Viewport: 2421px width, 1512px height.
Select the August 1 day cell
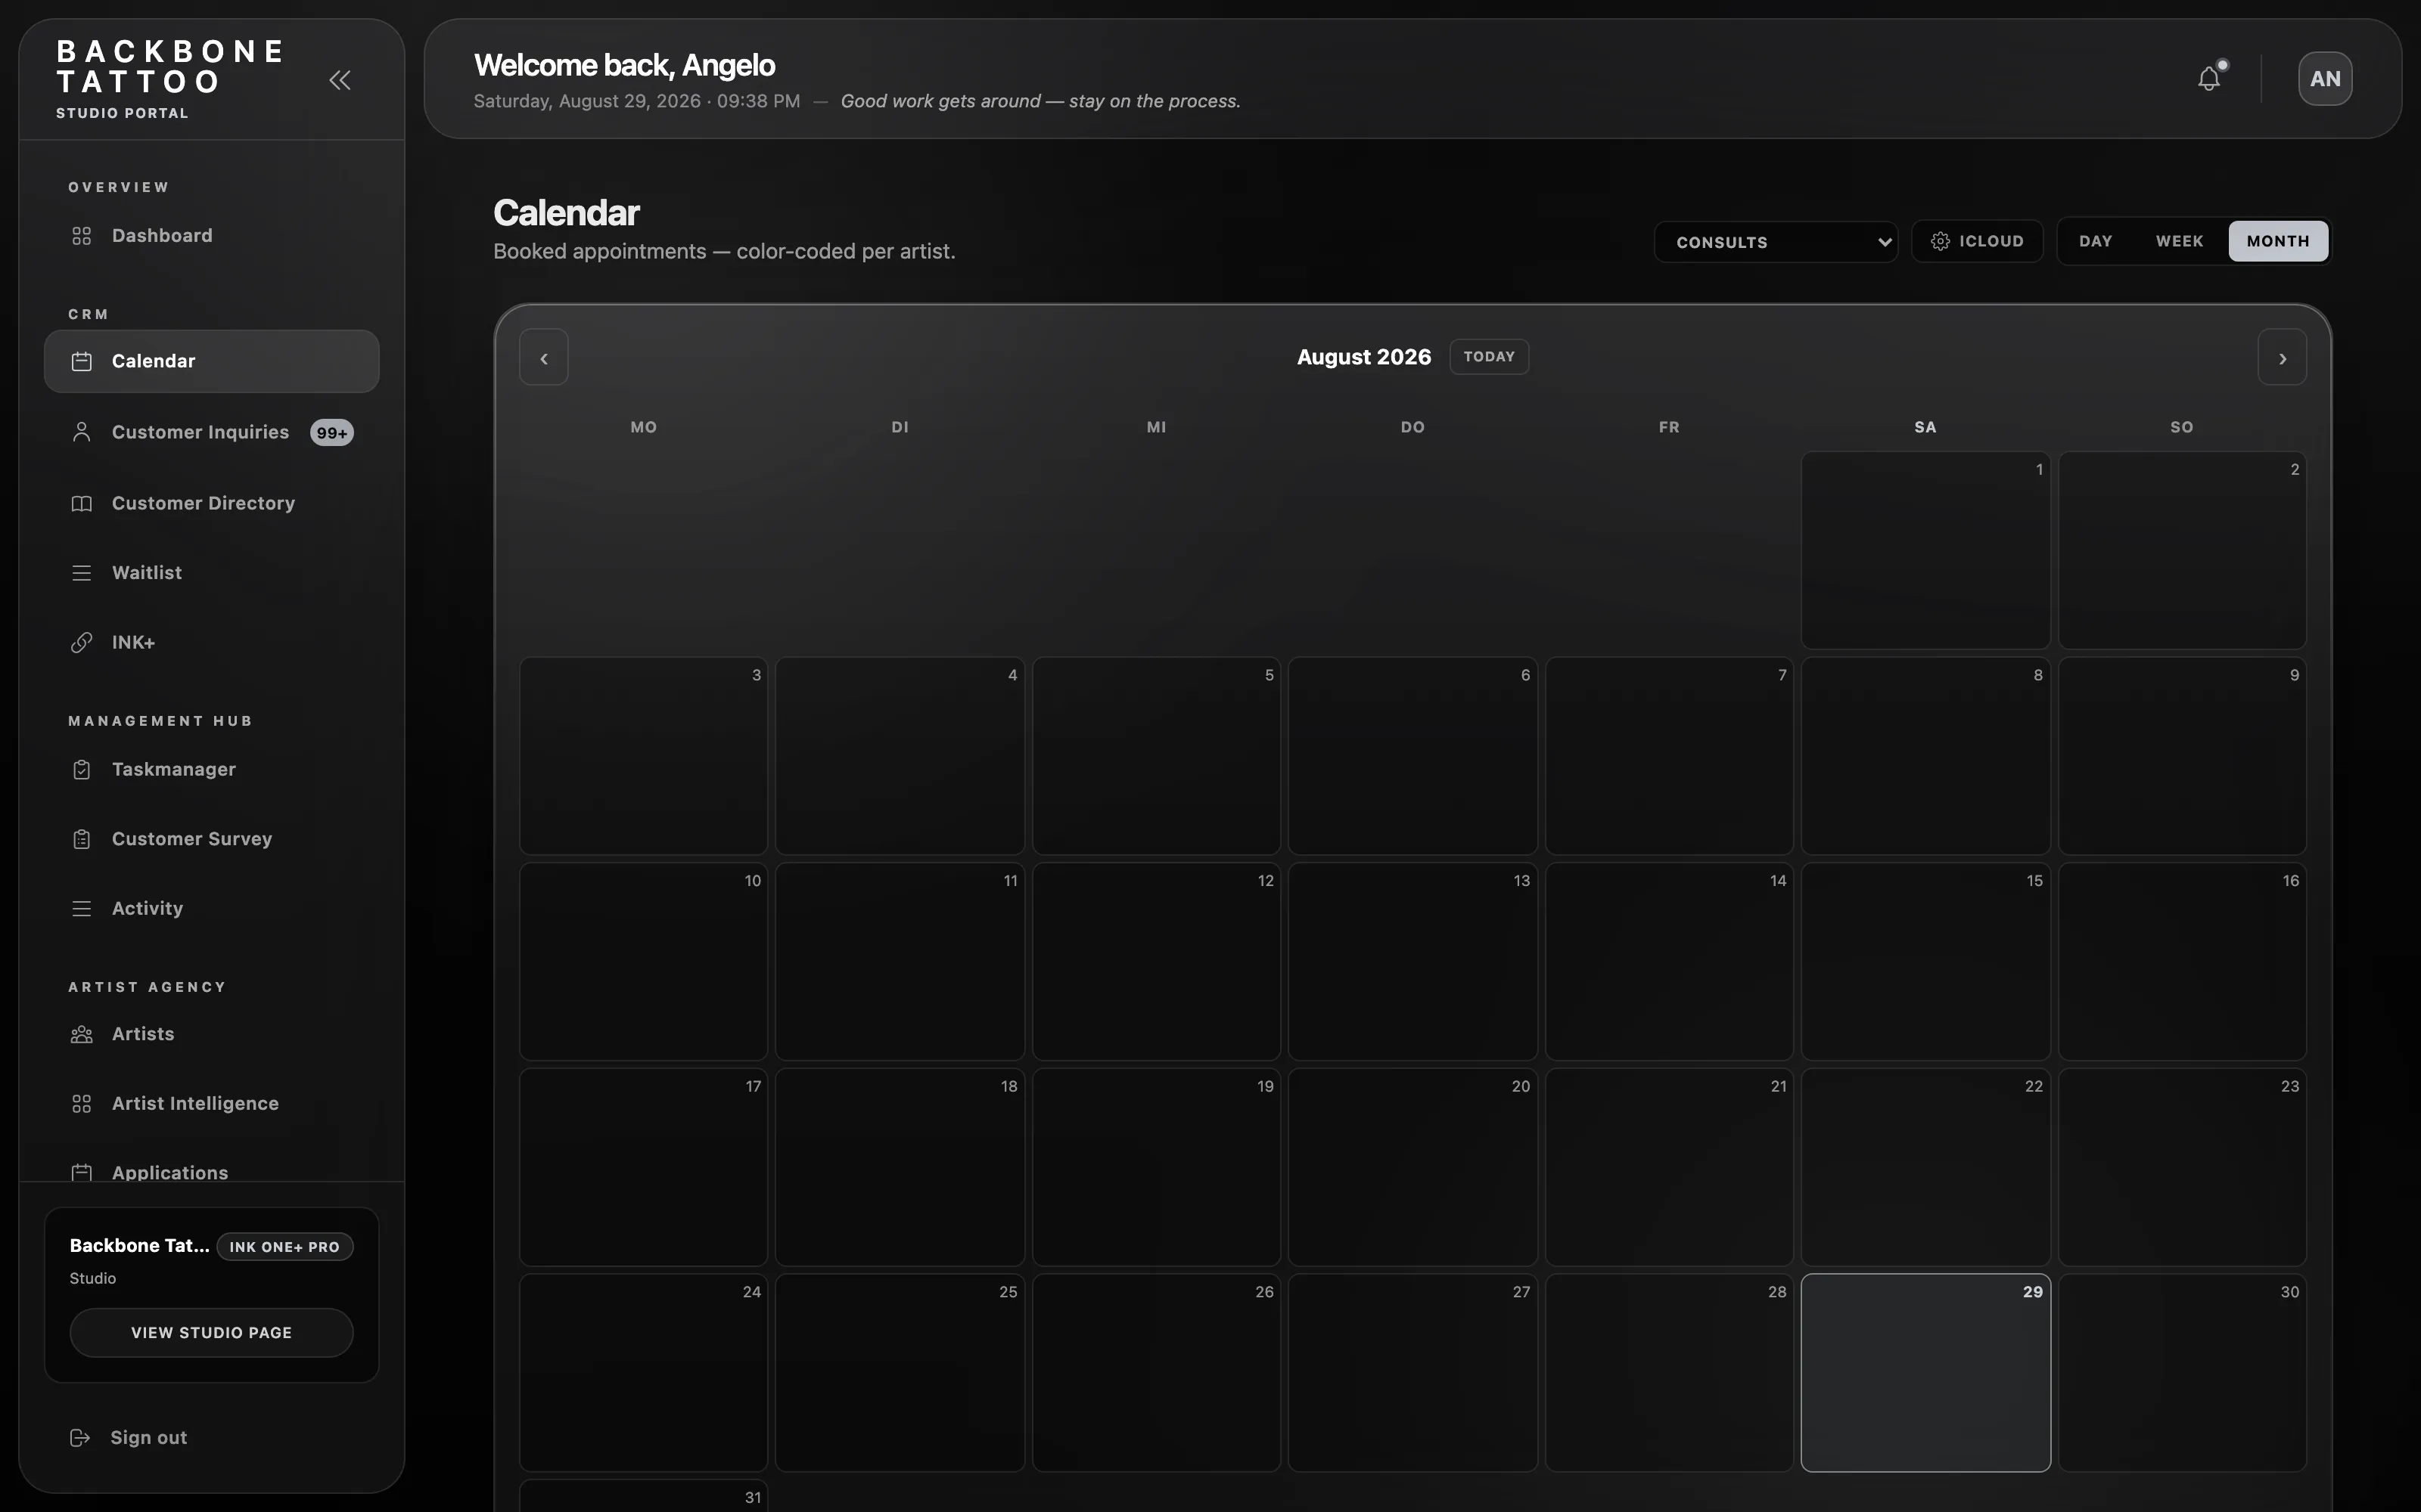click(x=1925, y=550)
